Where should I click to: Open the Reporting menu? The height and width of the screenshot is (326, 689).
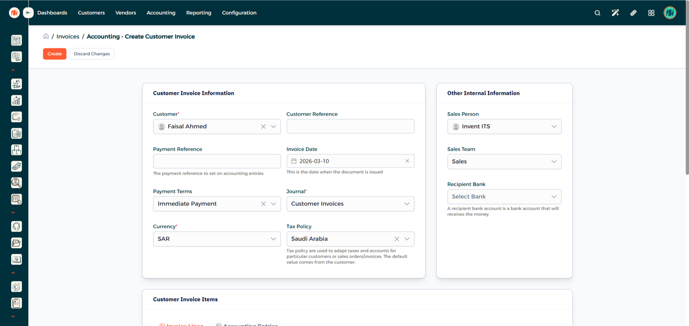click(x=198, y=13)
